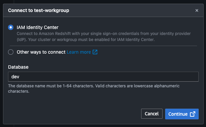Click the IAM Identity Center option label
Image resolution: width=206 pixels, height=127 pixels.
point(37,27)
